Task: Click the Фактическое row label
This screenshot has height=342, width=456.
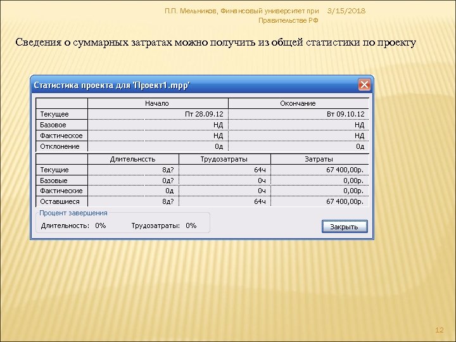Action: coord(61,136)
